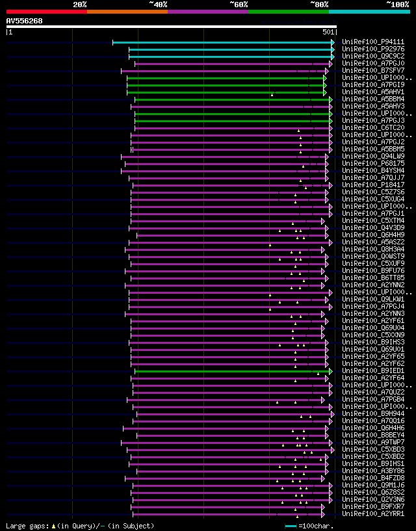Image resolution: width=416 pixels, height=531 pixels.
Task: Select the UniRef100_Q6H4H6 label
Action: [373, 428]
